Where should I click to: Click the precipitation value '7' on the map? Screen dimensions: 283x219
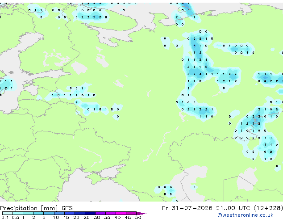[x=194, y=46]
